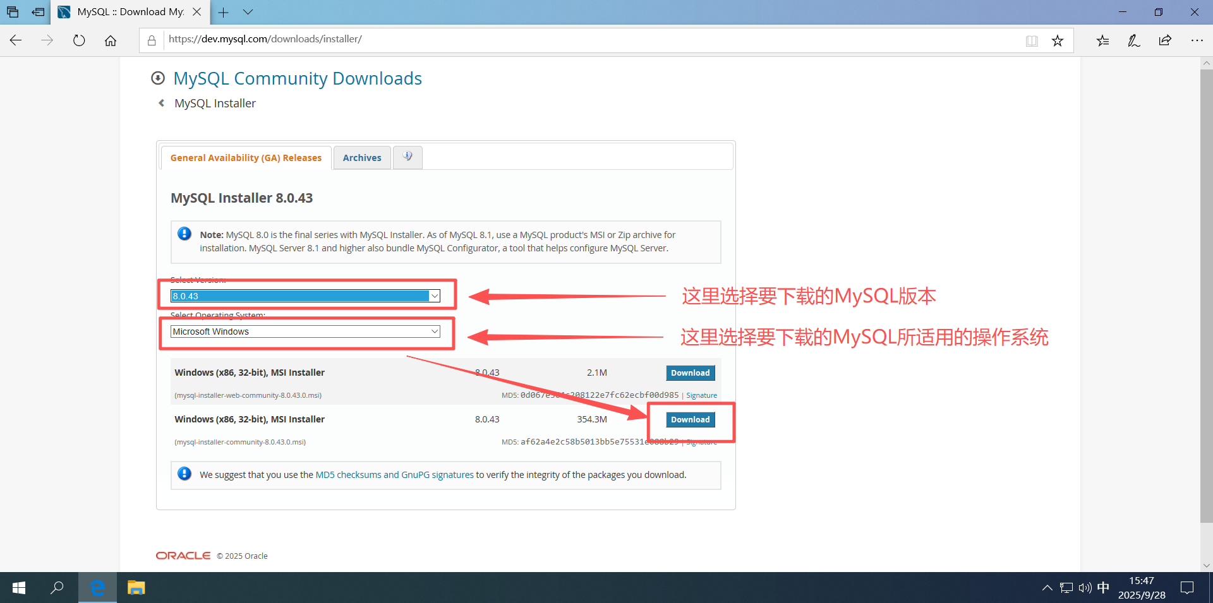Show hidden system tray icons

[x=1047, y=588]
